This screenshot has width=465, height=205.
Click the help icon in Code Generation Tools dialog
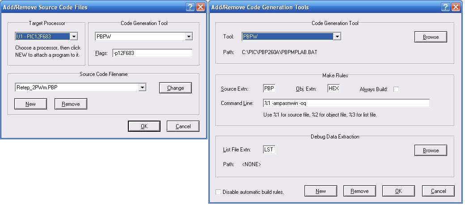pyautogui.click(x=445, y=7)
